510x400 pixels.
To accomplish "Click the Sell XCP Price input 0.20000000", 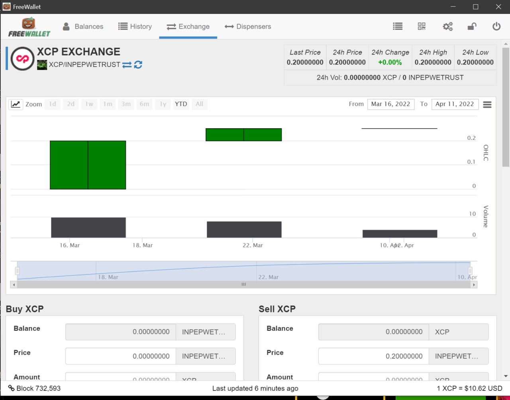I will point(374,356).
